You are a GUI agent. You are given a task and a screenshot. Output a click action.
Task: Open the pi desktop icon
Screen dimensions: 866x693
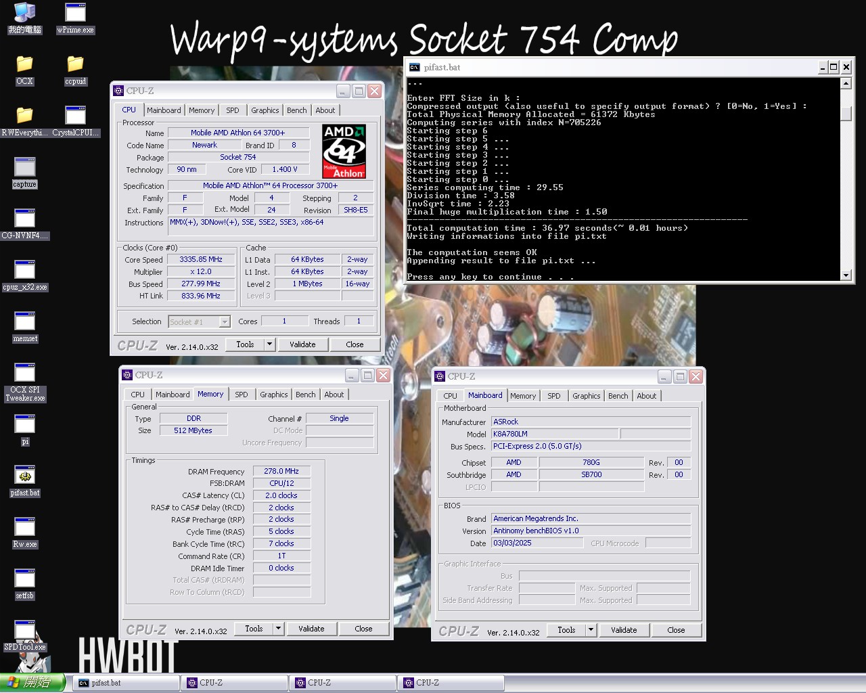click(24, 430)
